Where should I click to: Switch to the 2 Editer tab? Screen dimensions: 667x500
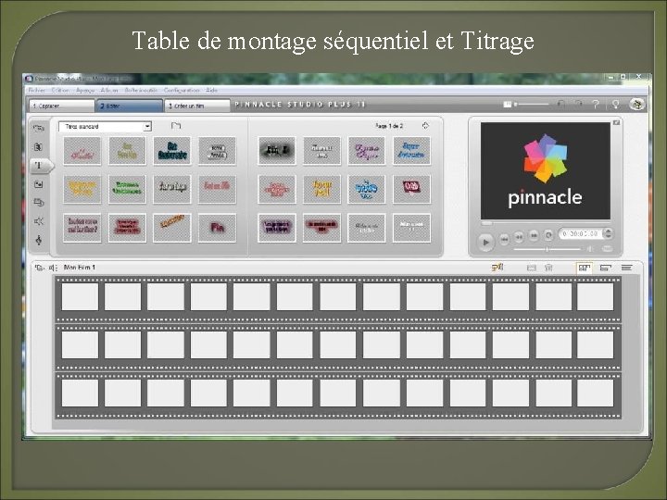point(130,106)
